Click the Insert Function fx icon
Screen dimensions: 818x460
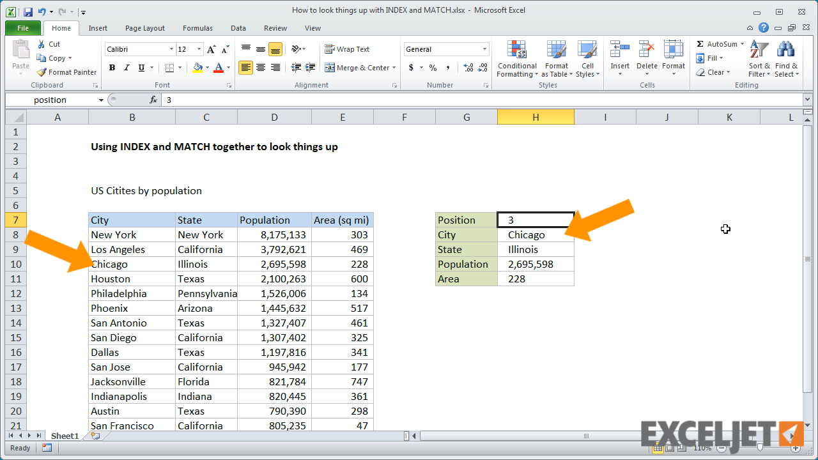coord(153,100)
